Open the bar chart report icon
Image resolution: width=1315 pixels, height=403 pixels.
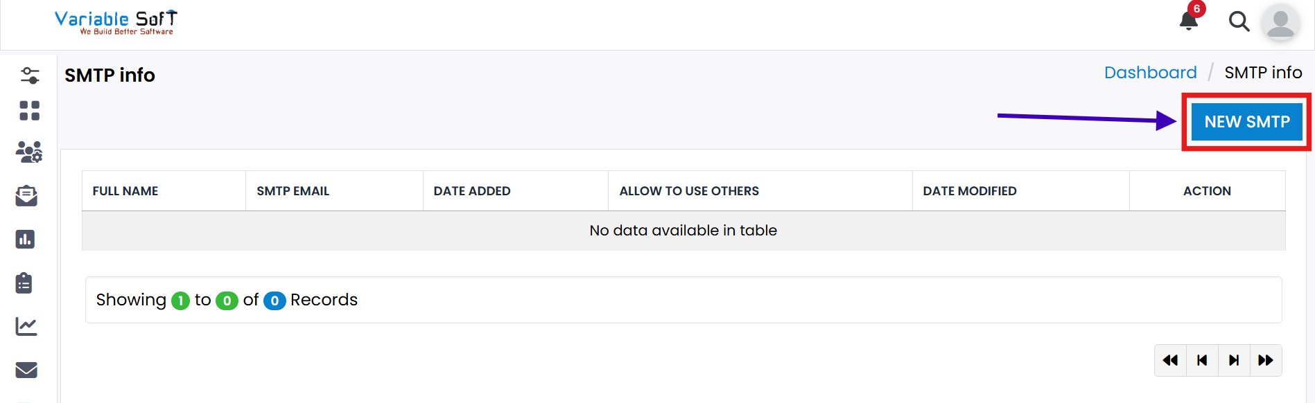(x=25, y=239)
